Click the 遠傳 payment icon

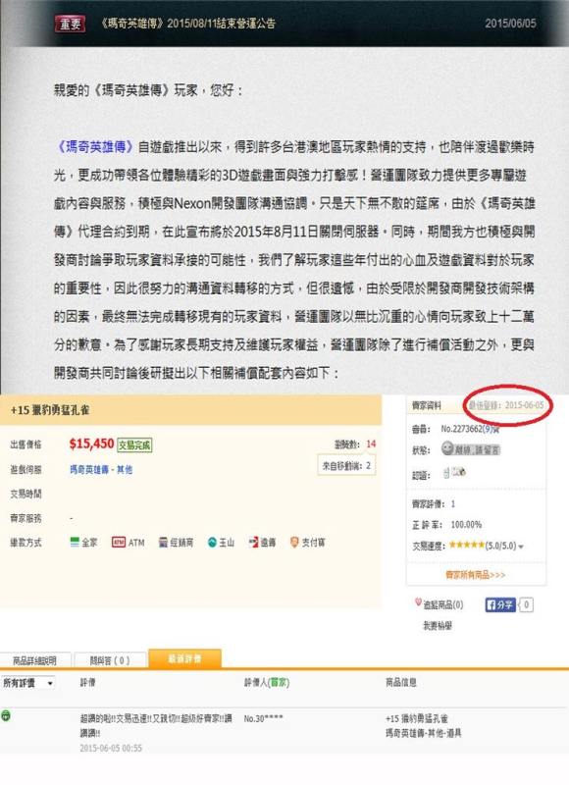pyautogui.click(x=254, y=543)
